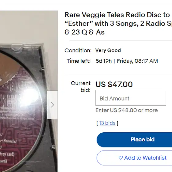Click the 5d 19h remaining time

point(104,61)
